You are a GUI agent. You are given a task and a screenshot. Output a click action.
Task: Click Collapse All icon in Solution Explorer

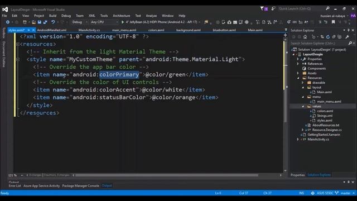[334, 37]
